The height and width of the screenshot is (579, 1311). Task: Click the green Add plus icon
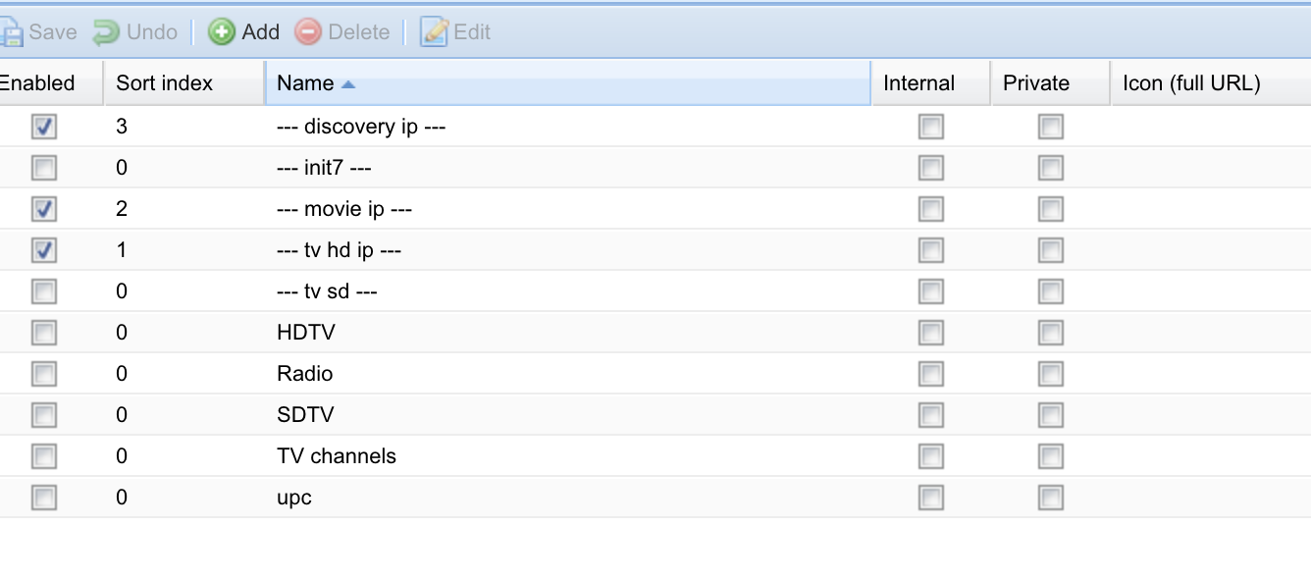222,32
